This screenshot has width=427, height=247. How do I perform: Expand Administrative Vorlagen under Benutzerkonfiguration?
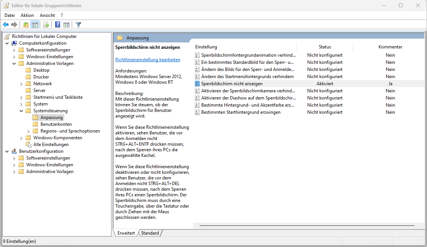point(14,172)
